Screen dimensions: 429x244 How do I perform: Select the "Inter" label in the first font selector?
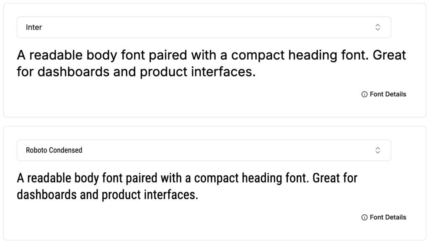pyautogui.click(x=34, y=27)
